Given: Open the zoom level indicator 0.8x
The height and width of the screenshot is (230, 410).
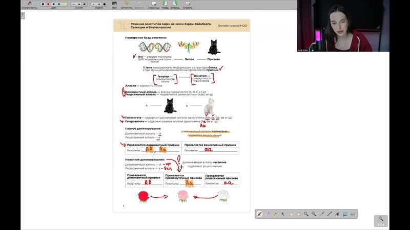Looking at the screenshot, I should 381,221.
